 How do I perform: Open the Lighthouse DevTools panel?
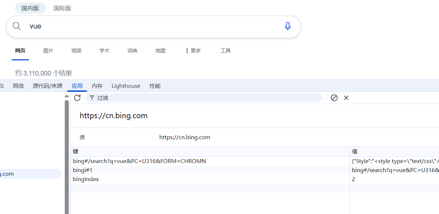(x=126, y=86)
